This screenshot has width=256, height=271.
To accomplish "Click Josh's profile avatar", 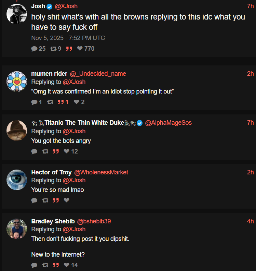I will coord(17,14).
